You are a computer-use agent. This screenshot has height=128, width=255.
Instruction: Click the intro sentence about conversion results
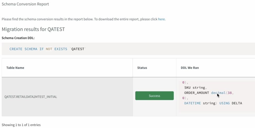click(79, 19)
